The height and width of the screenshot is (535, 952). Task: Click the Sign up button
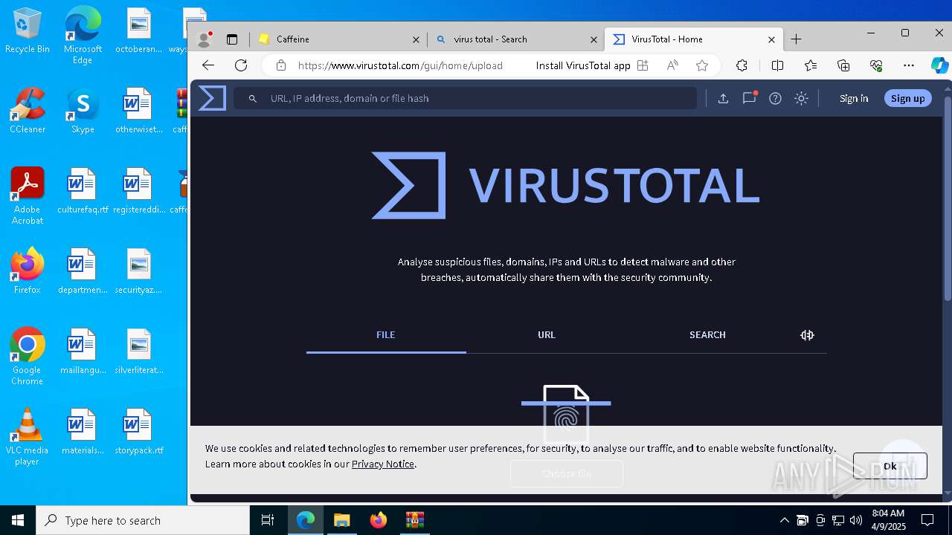[x=907, y=98]
